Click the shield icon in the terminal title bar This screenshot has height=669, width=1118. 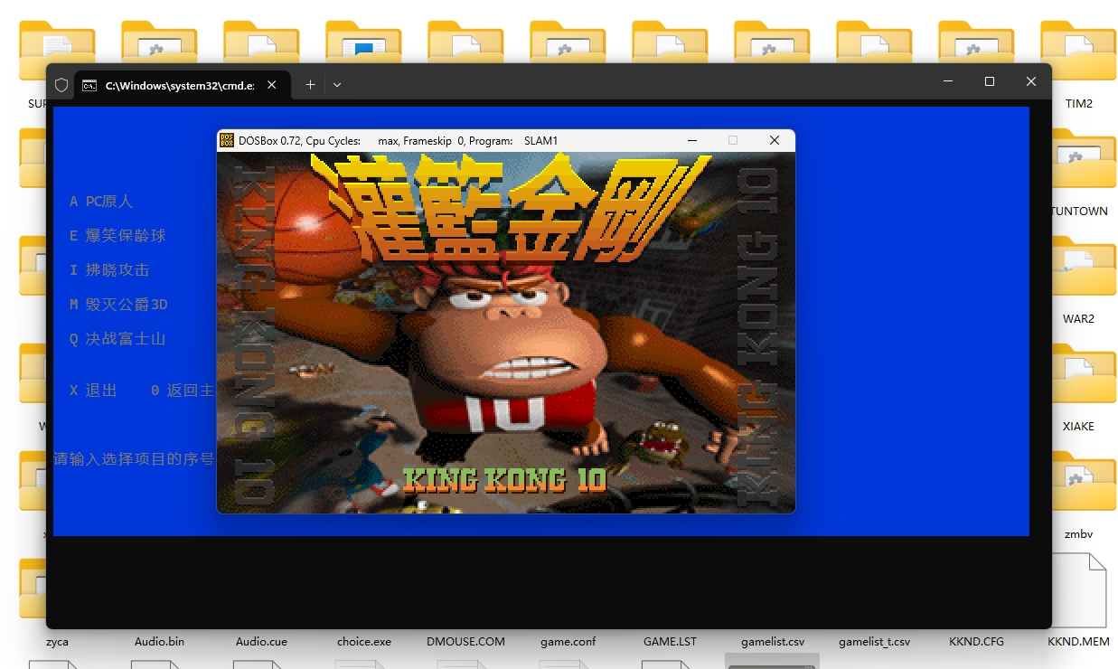coord(61,85)
